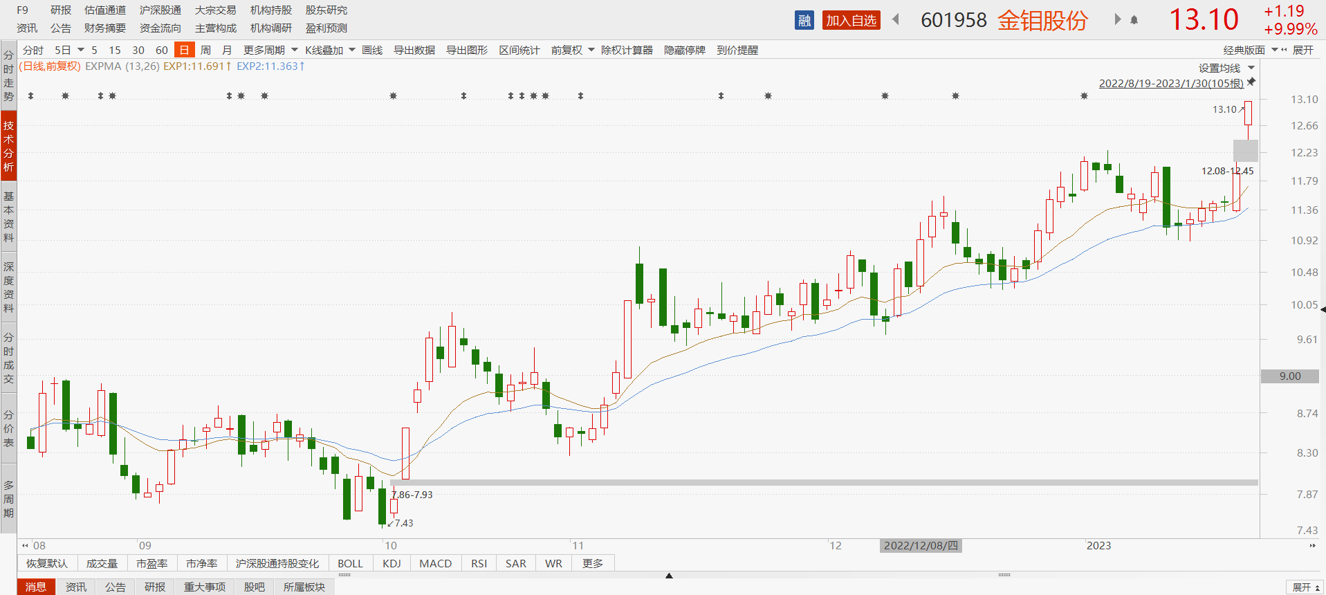This screenshot has width=1326, height=595.
Task: Open 画线 drawing tools
Action: click(x=372, y=50)
